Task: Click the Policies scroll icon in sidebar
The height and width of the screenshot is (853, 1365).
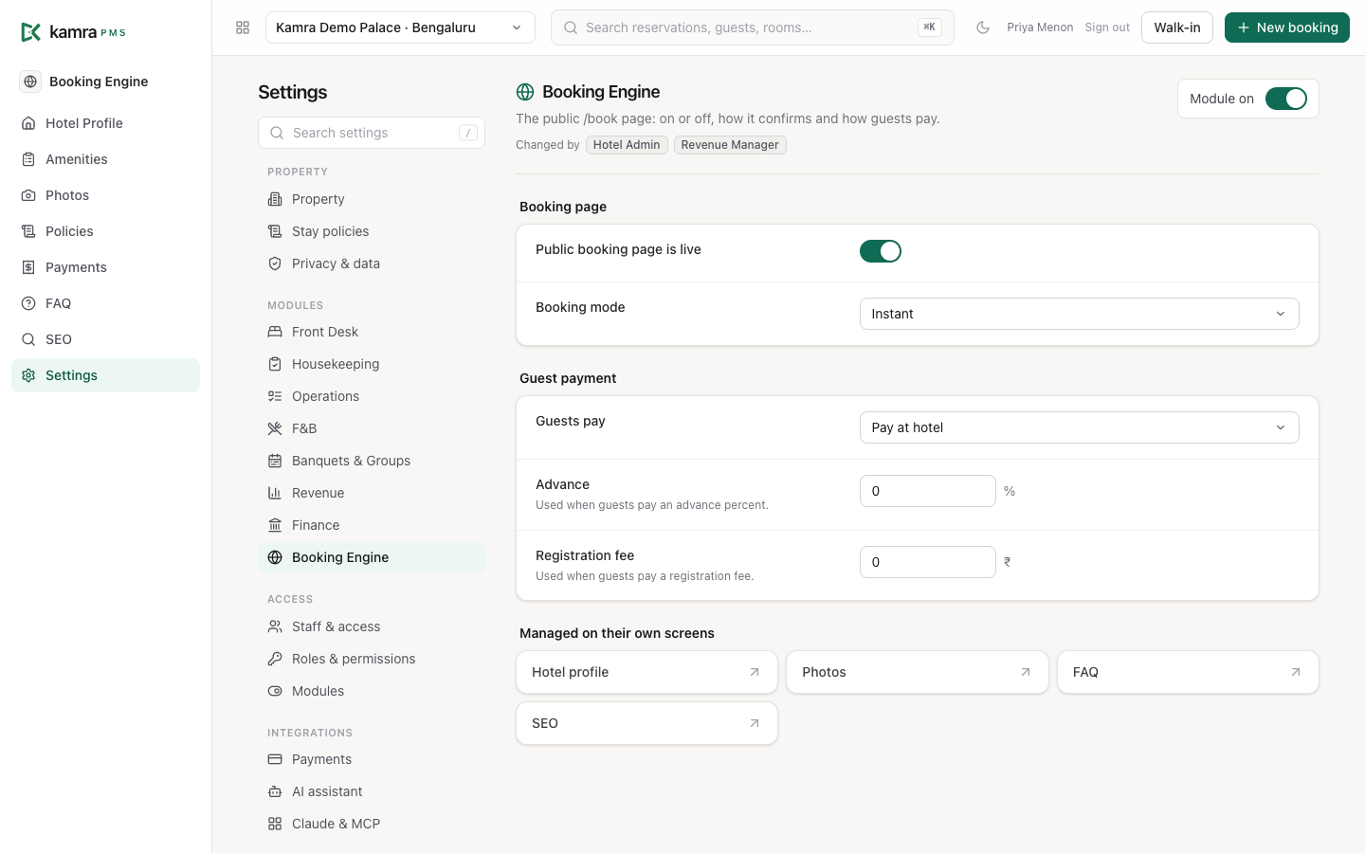Action: tap(28, 231)
